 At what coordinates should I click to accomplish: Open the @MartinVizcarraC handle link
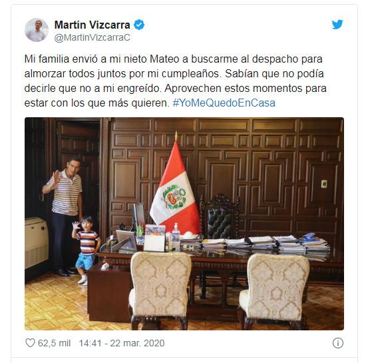92,38
